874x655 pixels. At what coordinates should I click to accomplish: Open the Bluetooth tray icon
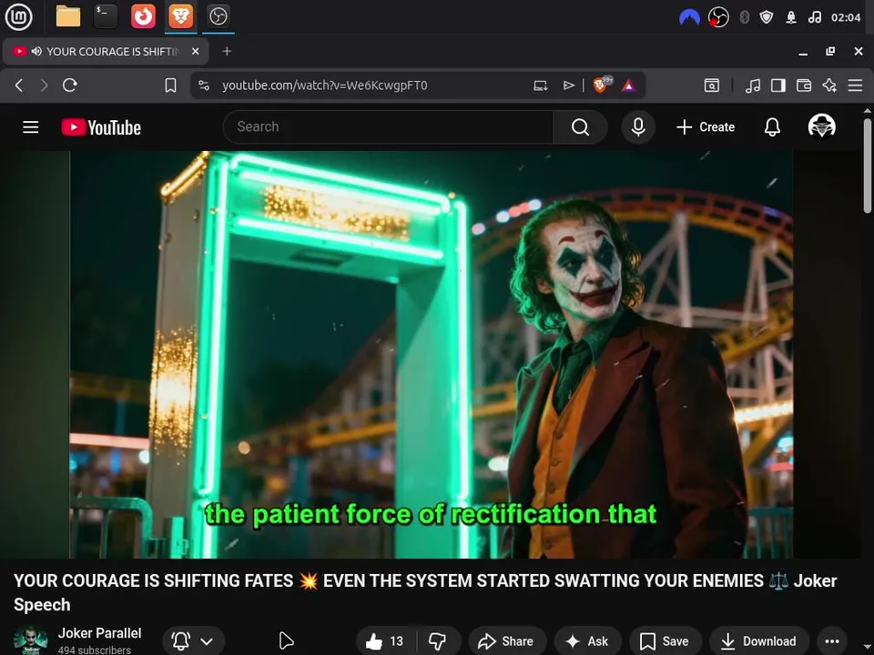click(744, 17)
